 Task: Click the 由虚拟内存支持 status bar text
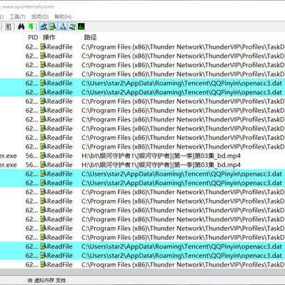[46, 281]
